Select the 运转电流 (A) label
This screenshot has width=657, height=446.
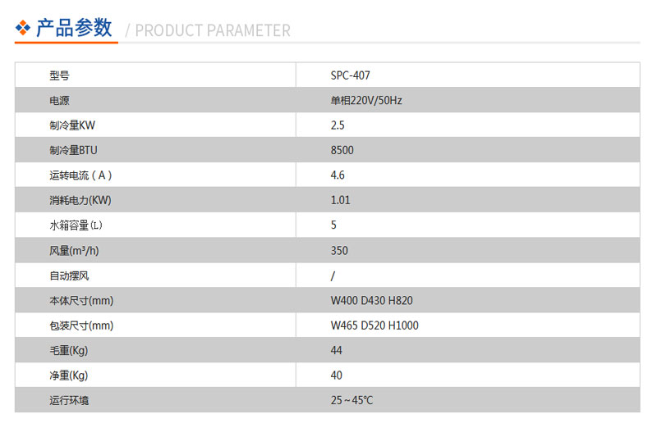point(80,175)
